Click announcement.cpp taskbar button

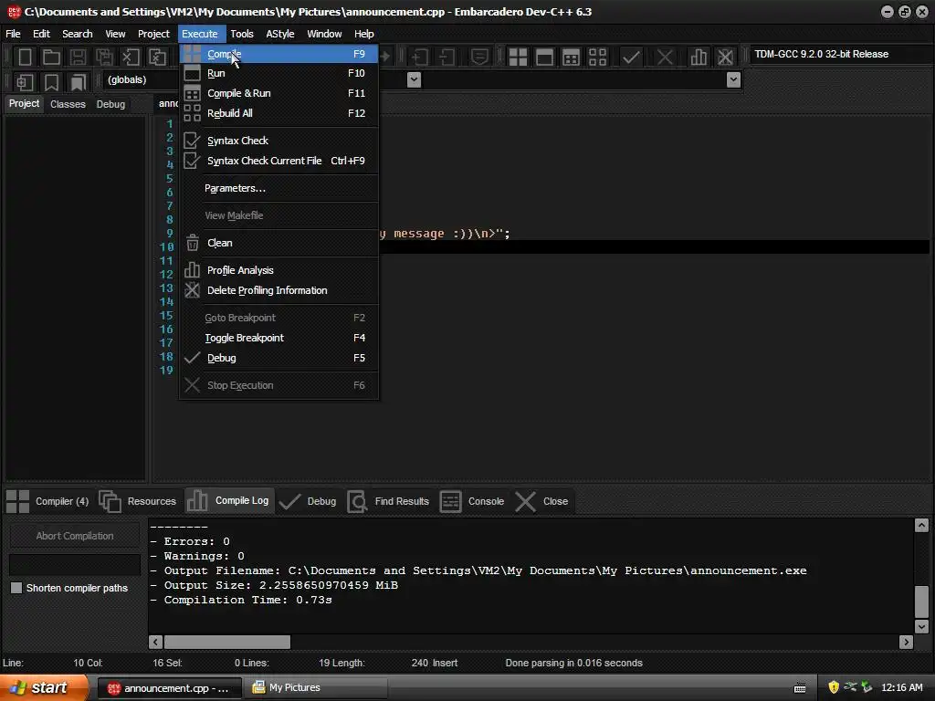pos(169,688)
